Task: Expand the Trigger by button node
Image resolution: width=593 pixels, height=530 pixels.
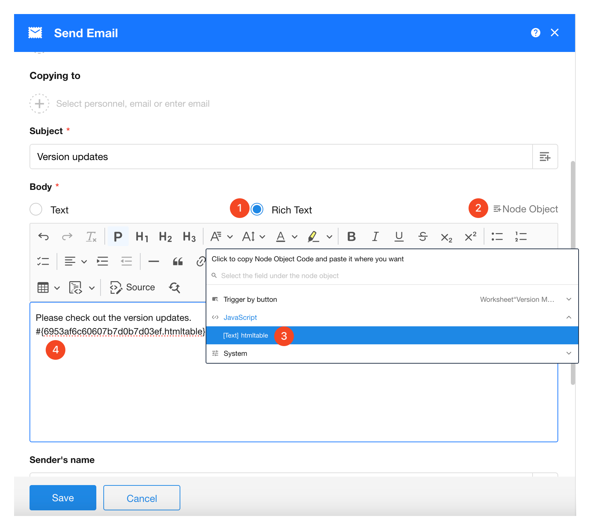Action: pos(568,299)
